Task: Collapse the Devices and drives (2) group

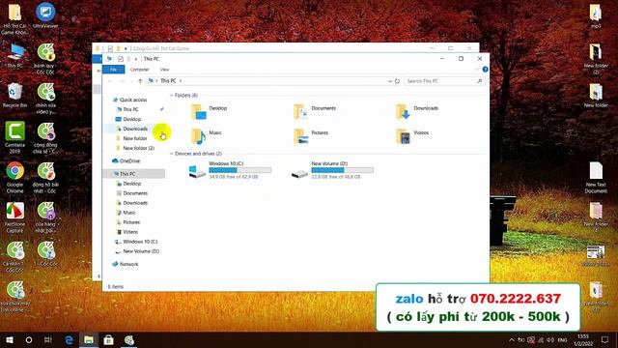Action: coord(172,154)
